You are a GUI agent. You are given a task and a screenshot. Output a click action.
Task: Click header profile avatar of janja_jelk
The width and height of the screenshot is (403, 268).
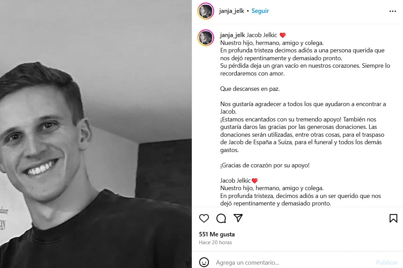(x=206, y=11)
